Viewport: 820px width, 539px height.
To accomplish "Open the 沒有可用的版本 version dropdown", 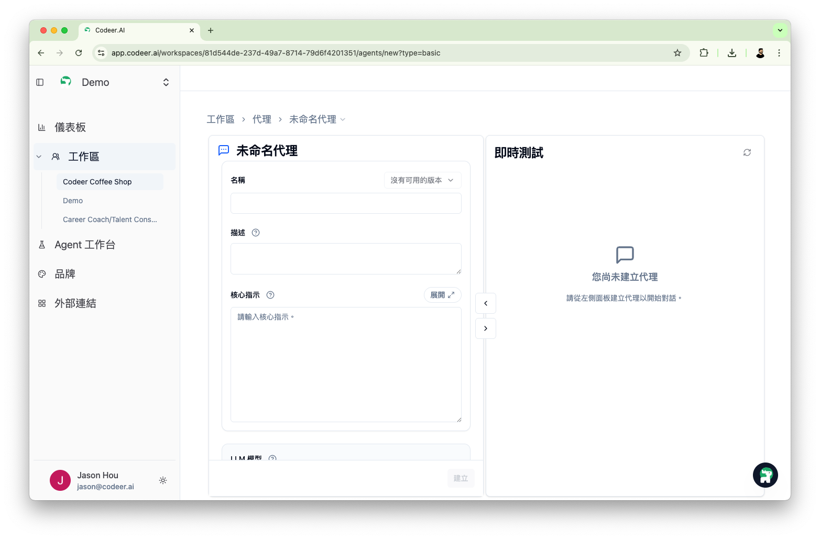I will coord(422,180).
